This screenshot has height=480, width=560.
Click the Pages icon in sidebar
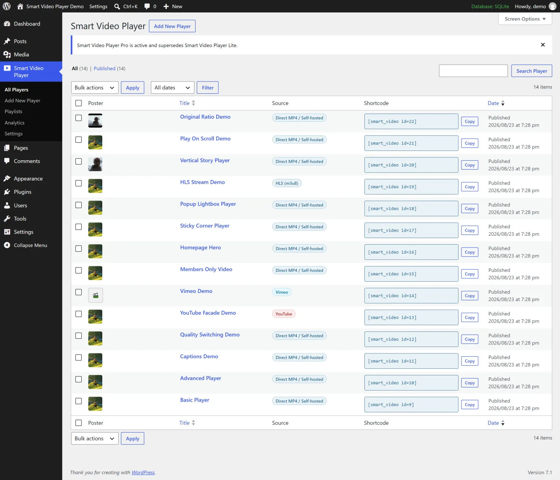click(7, 148)
